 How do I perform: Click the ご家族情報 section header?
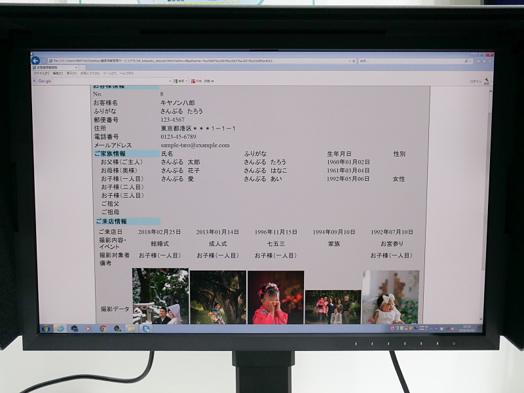126,154
